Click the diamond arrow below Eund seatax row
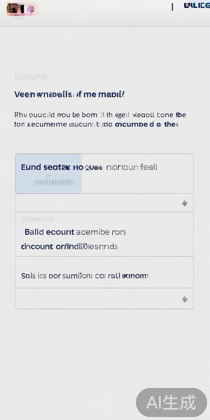This screenshot has width=210, height=420. 185,203
